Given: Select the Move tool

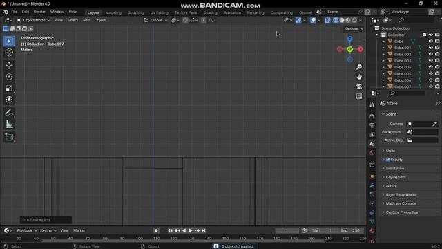Looking at the screenshot, I should pos(9,65).
